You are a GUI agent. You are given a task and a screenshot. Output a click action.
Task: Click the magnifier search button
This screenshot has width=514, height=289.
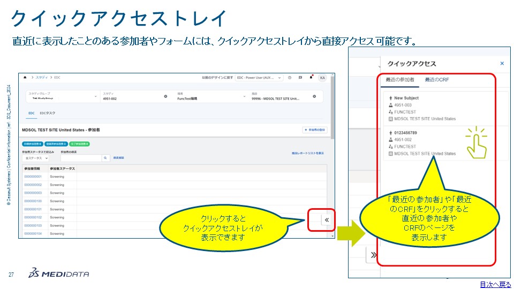pos(105,158)
